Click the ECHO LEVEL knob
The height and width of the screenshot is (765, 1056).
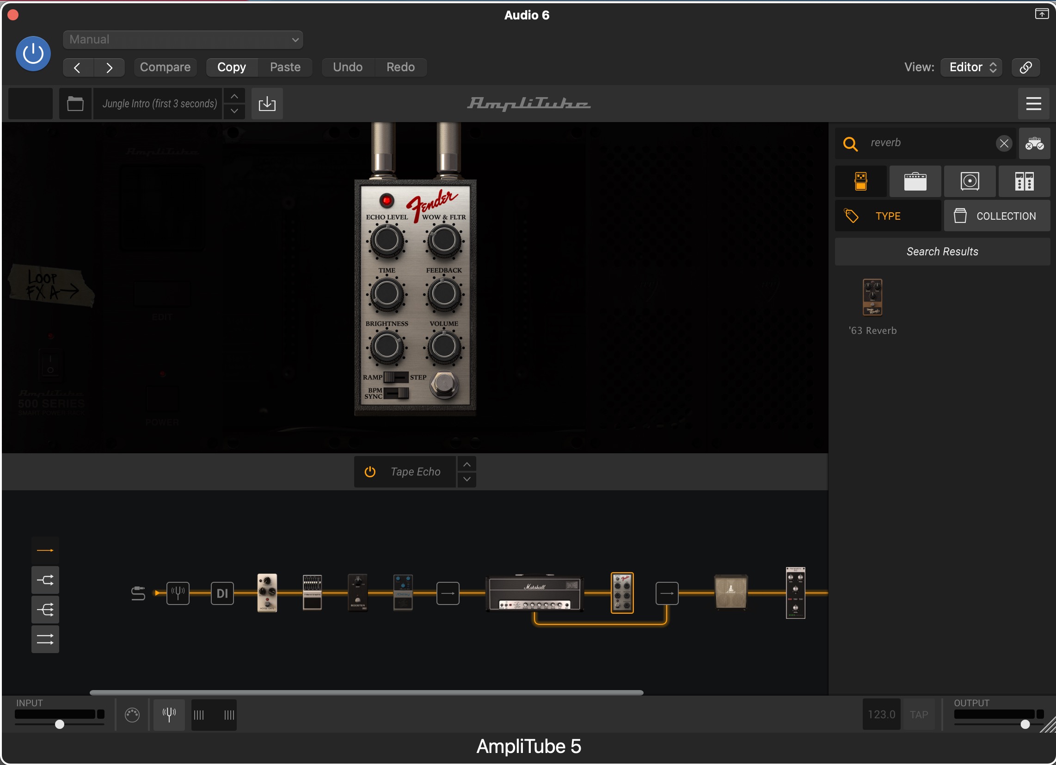click(x=387, y=241)
